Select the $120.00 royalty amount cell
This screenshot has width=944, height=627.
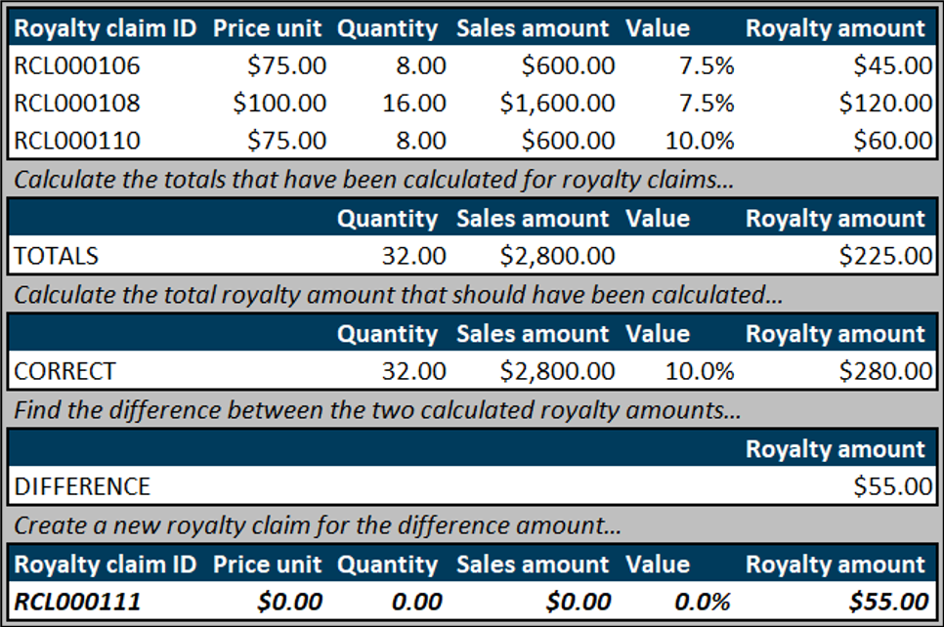885,103
